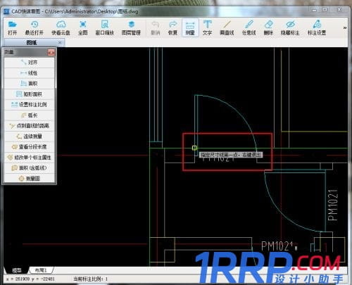The width and height of the screenshot is (352, 285).
Task: Click 对齐 in the measure panel
Action: coord(30,63)
